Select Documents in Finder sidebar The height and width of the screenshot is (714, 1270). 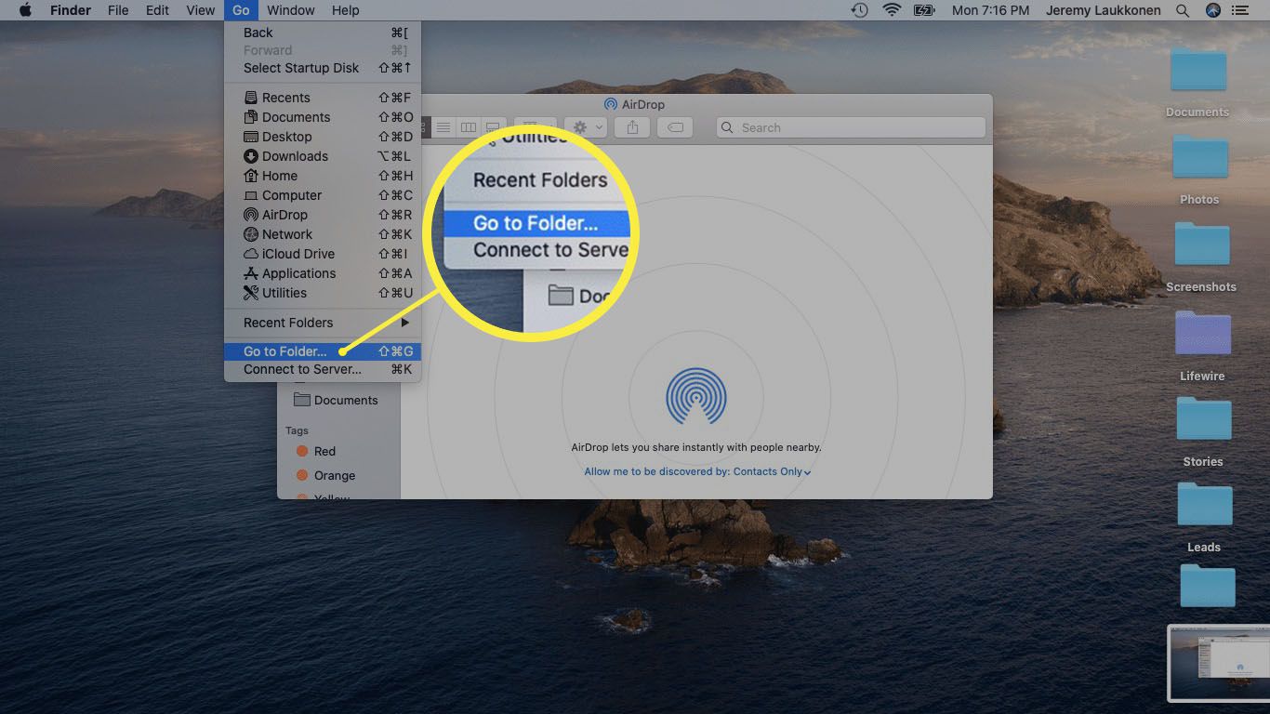pyautogui.click(x=345, y=400)
